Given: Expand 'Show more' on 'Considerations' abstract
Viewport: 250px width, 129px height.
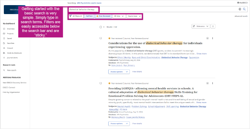Looking at the screenshot, I should (x=201, y=54).
